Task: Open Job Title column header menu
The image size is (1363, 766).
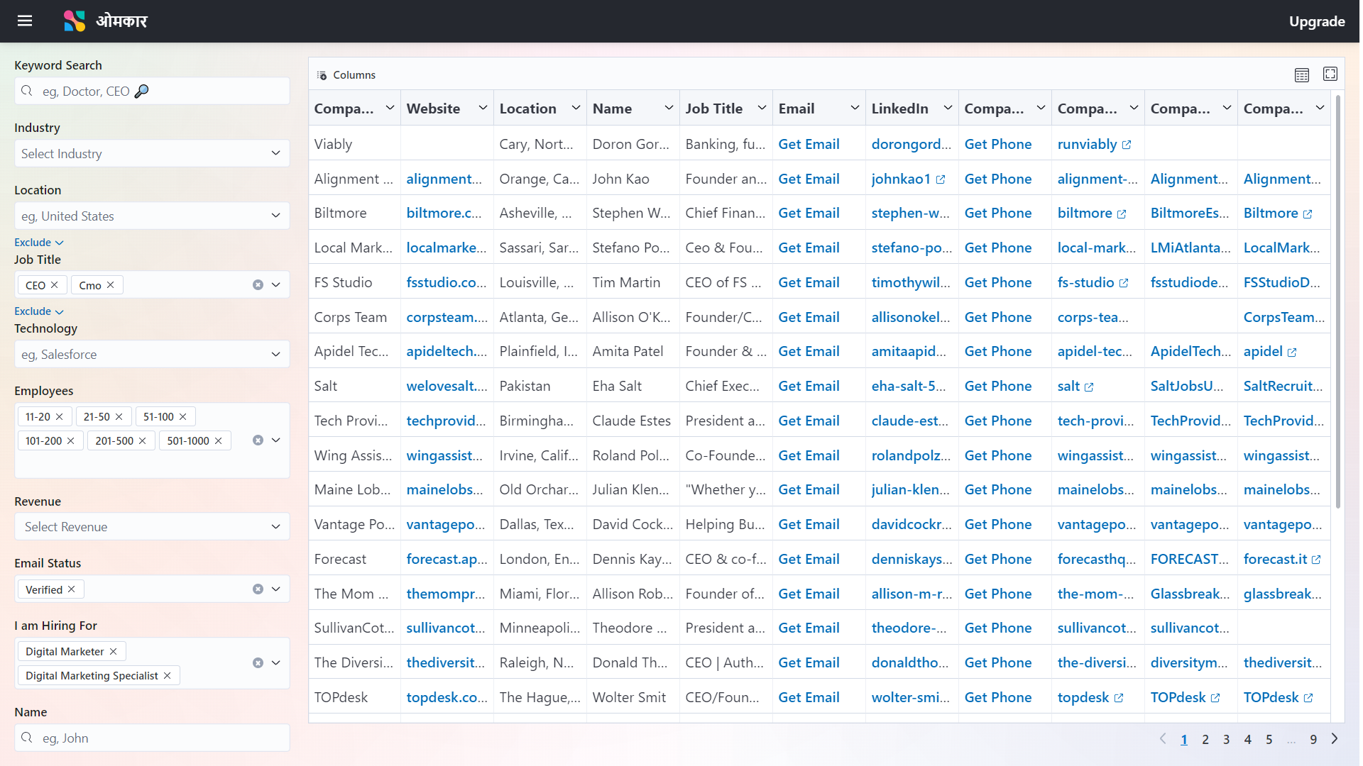Action: [x=762, y=108]
